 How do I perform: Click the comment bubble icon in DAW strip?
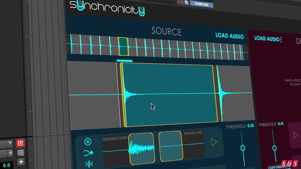coord(21,153)
